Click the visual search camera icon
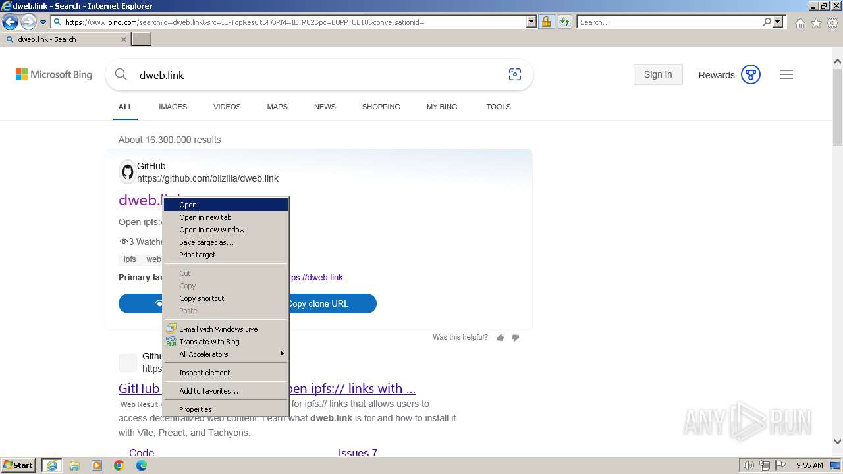843x474 pixels. 515,74
